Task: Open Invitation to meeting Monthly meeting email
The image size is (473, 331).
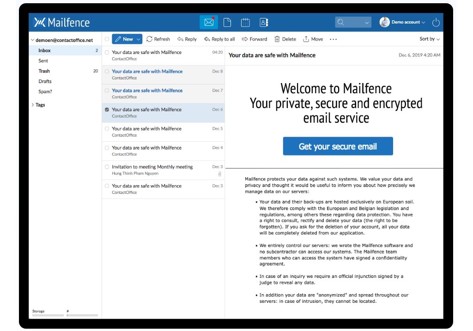Action: coord(163,170)
